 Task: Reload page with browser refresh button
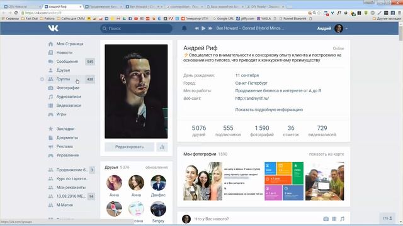(16, 13)
